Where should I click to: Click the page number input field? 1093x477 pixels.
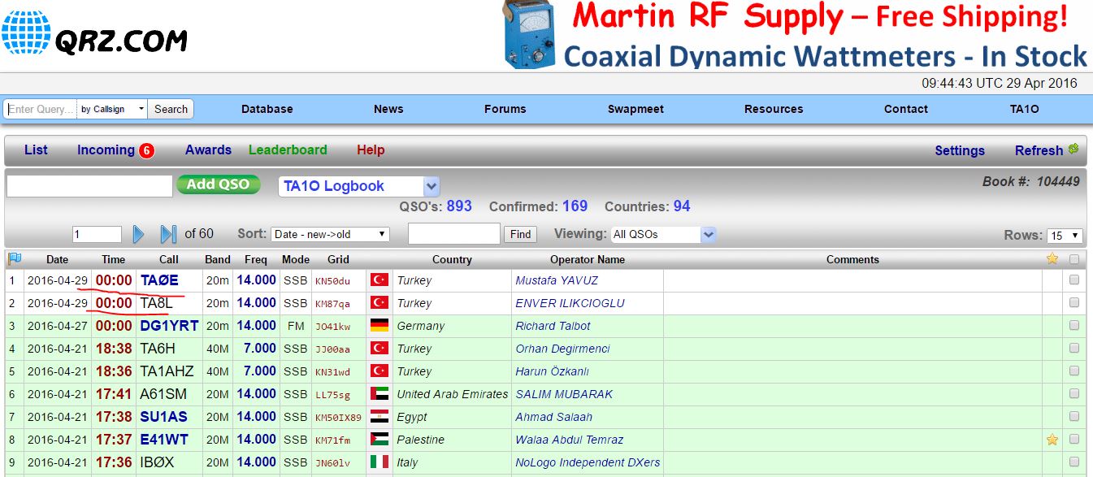97,234
